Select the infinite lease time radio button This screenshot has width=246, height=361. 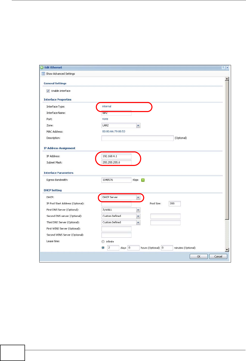click(103, 242)
